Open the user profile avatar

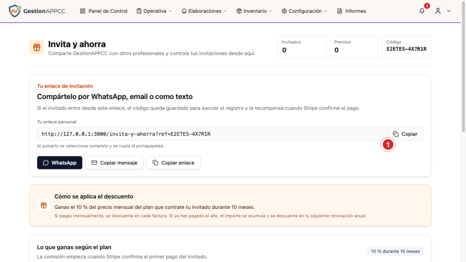(438, 11)
